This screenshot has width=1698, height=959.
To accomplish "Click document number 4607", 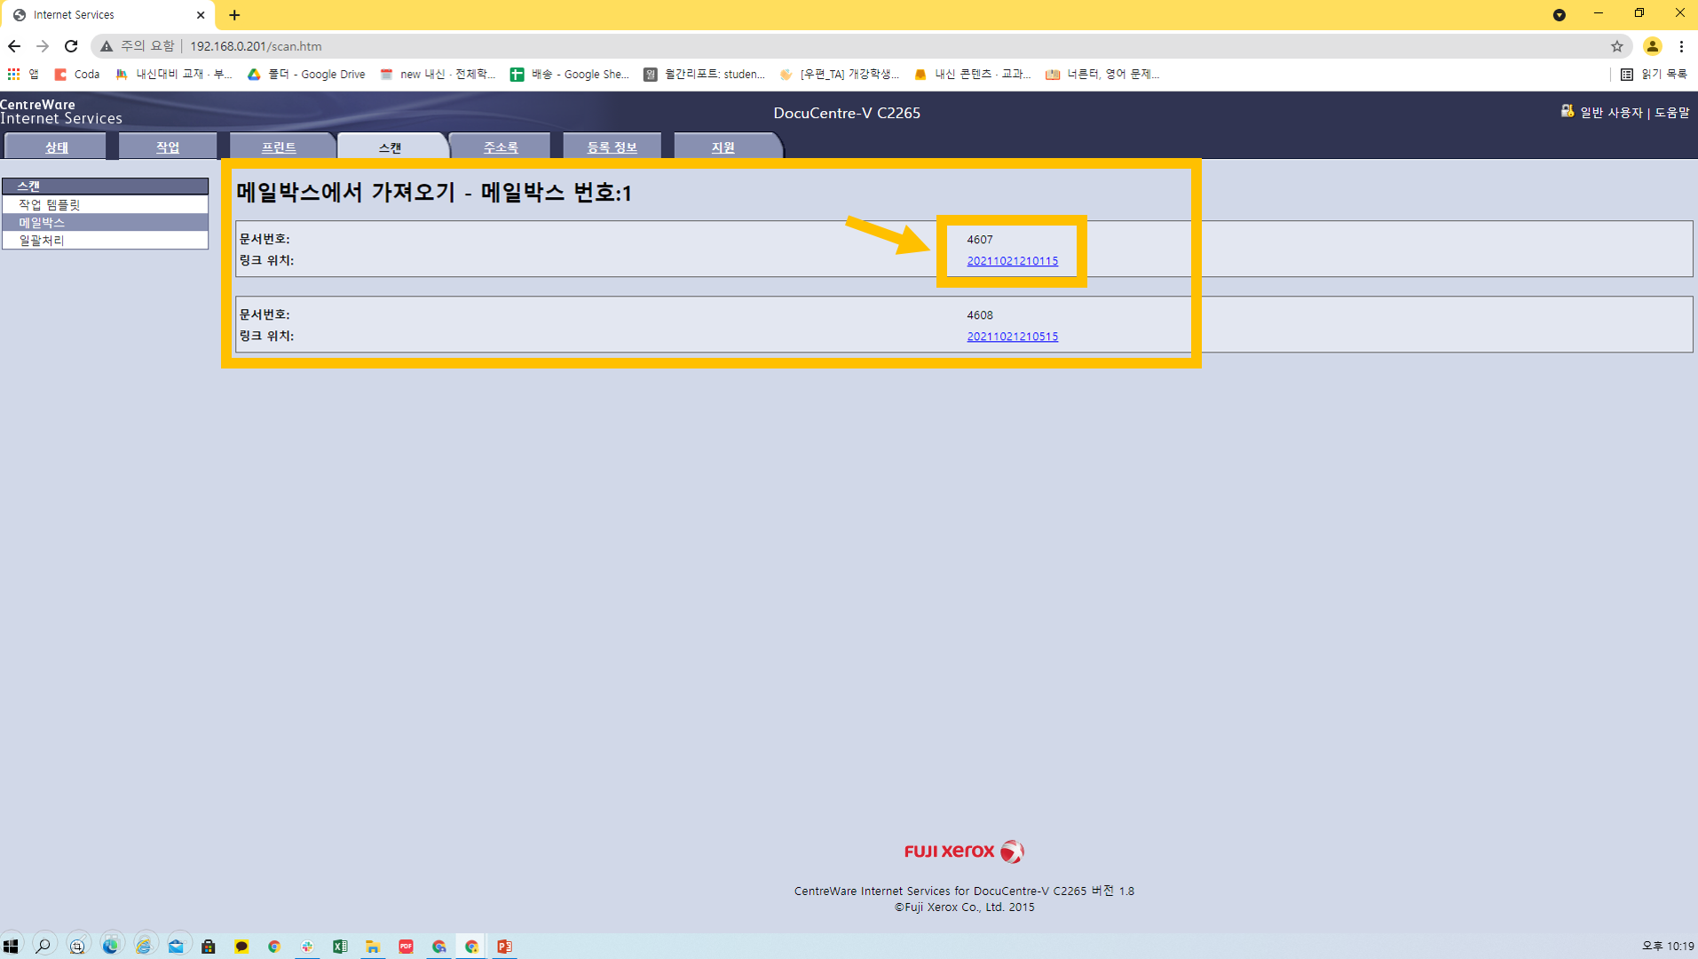I will [980, 240].
